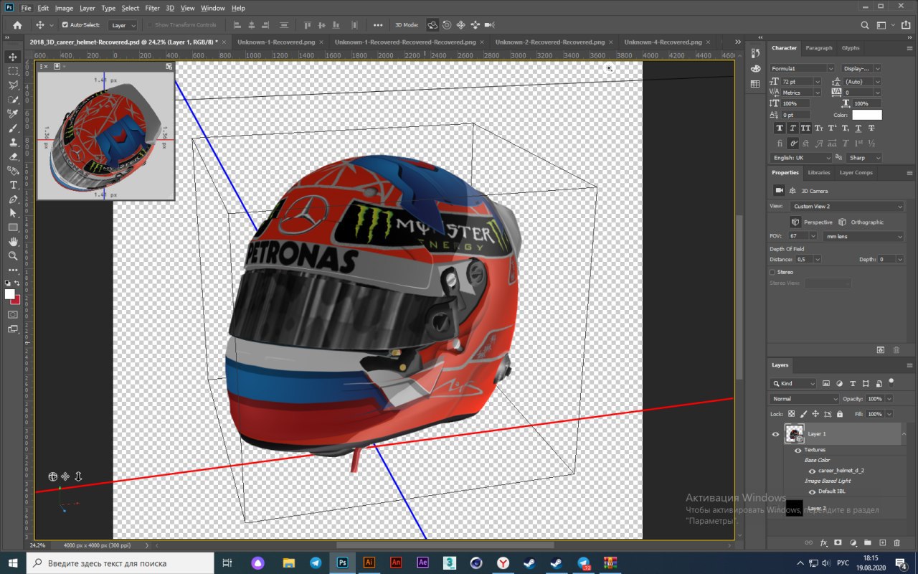Apply Faux Bold in Character panel
918x574 pixels.
click(x=780, y=128)
